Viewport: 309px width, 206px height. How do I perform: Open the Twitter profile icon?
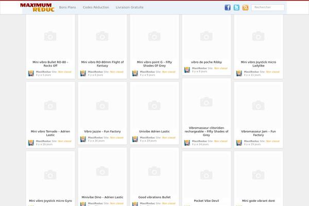pos(236,8)
